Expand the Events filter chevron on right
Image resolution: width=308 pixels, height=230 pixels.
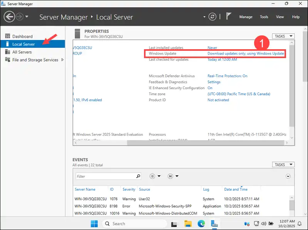(x=288, y=176)
